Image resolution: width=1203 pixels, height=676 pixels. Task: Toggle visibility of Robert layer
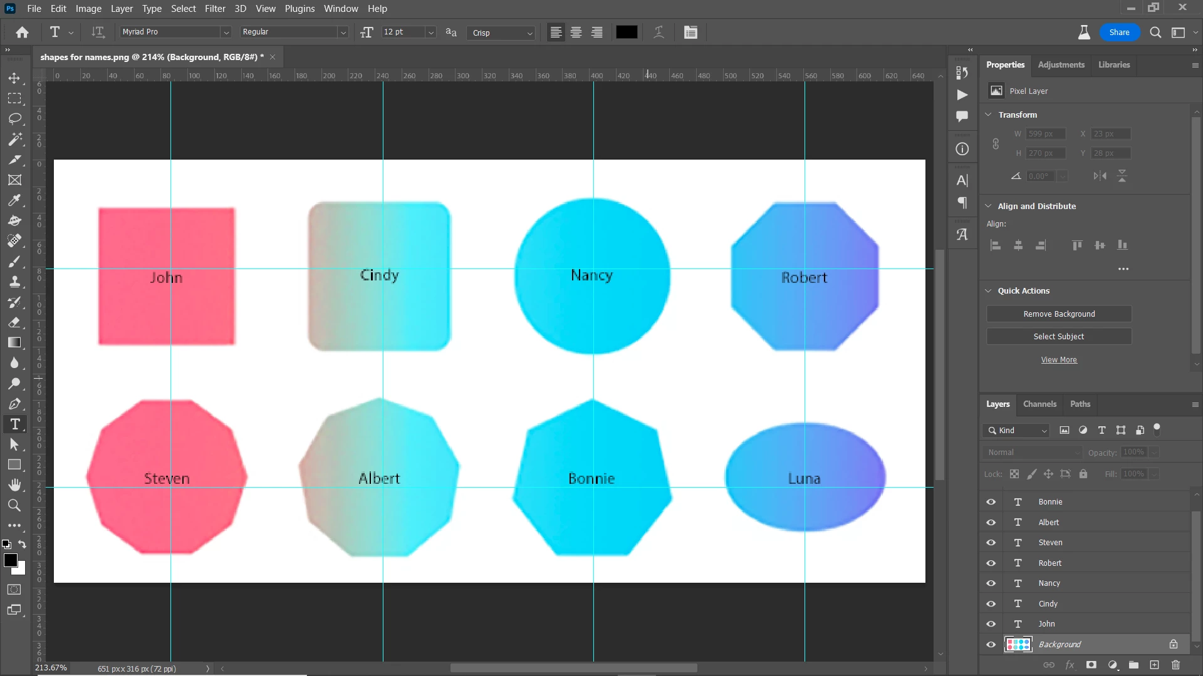991,563
